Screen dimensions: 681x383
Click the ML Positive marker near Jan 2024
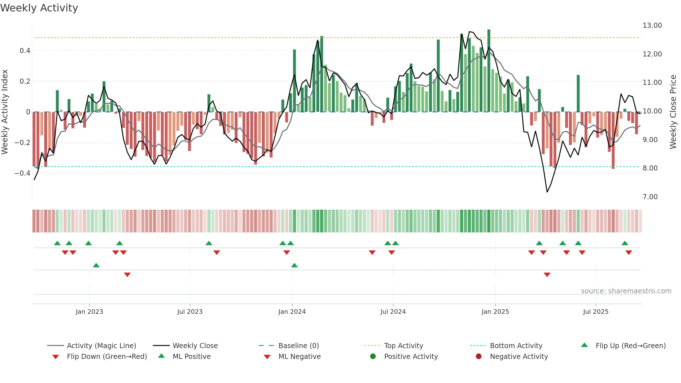294,265
